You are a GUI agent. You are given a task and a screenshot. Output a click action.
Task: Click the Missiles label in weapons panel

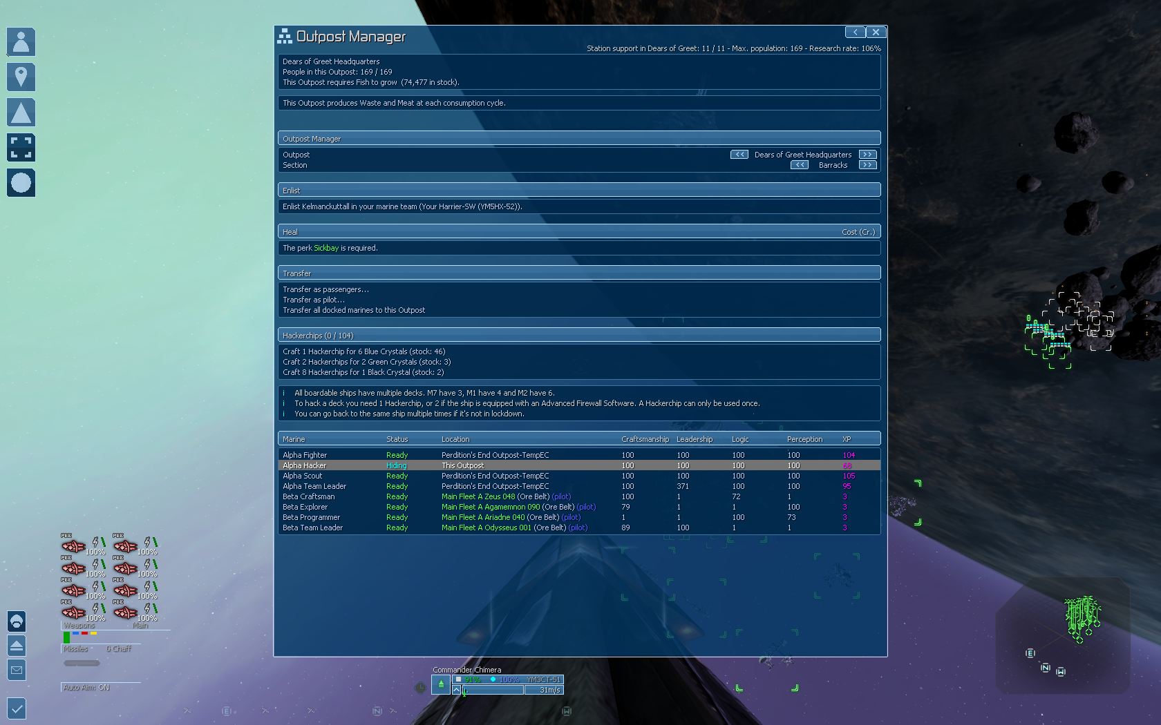click(x=76, y=649)
